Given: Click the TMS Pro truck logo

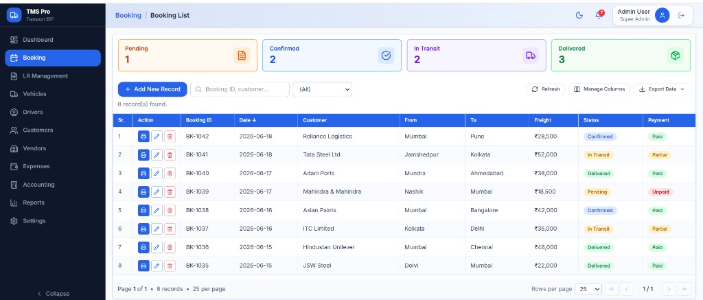Looking at the screenshot, I should point(14,15).
